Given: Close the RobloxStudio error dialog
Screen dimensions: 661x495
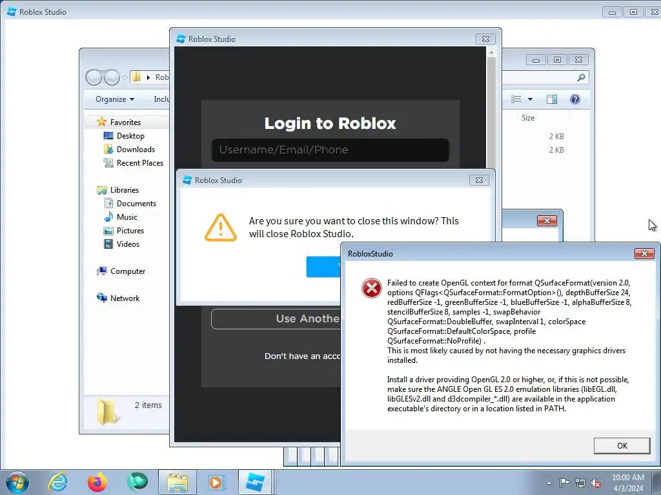Looking at the screenshot, I should 644,253.
